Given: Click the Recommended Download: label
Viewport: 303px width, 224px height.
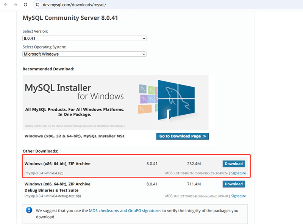Looking at the screenshot, I should pyautogui.click(x=48, y=69).
